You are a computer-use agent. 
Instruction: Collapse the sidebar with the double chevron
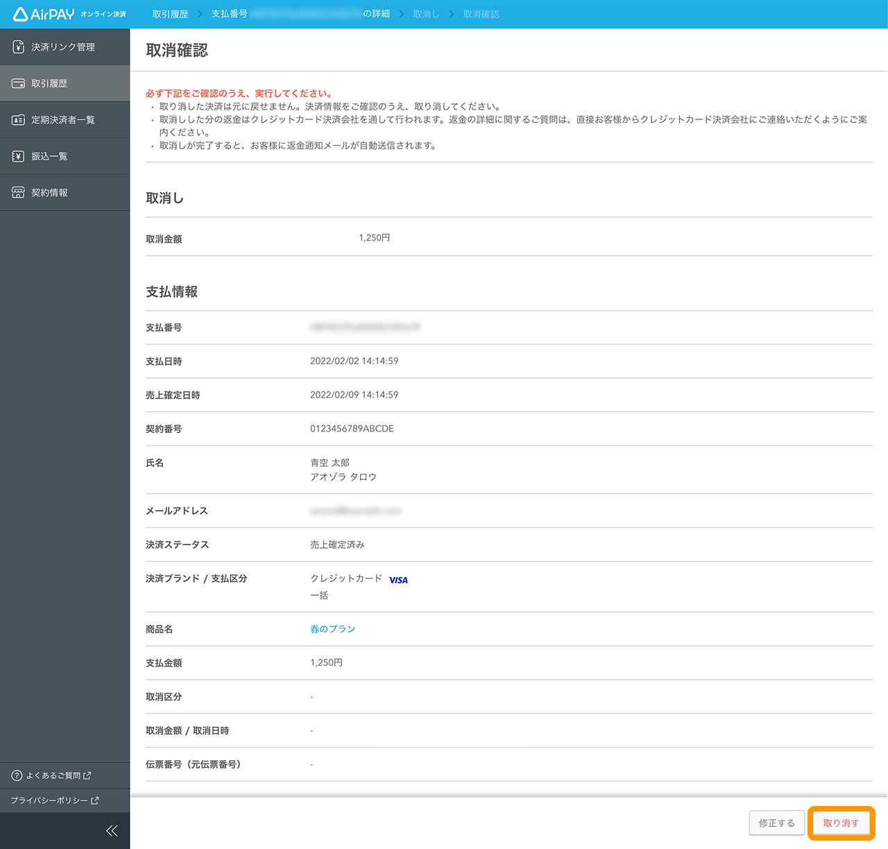click(112, 830)
